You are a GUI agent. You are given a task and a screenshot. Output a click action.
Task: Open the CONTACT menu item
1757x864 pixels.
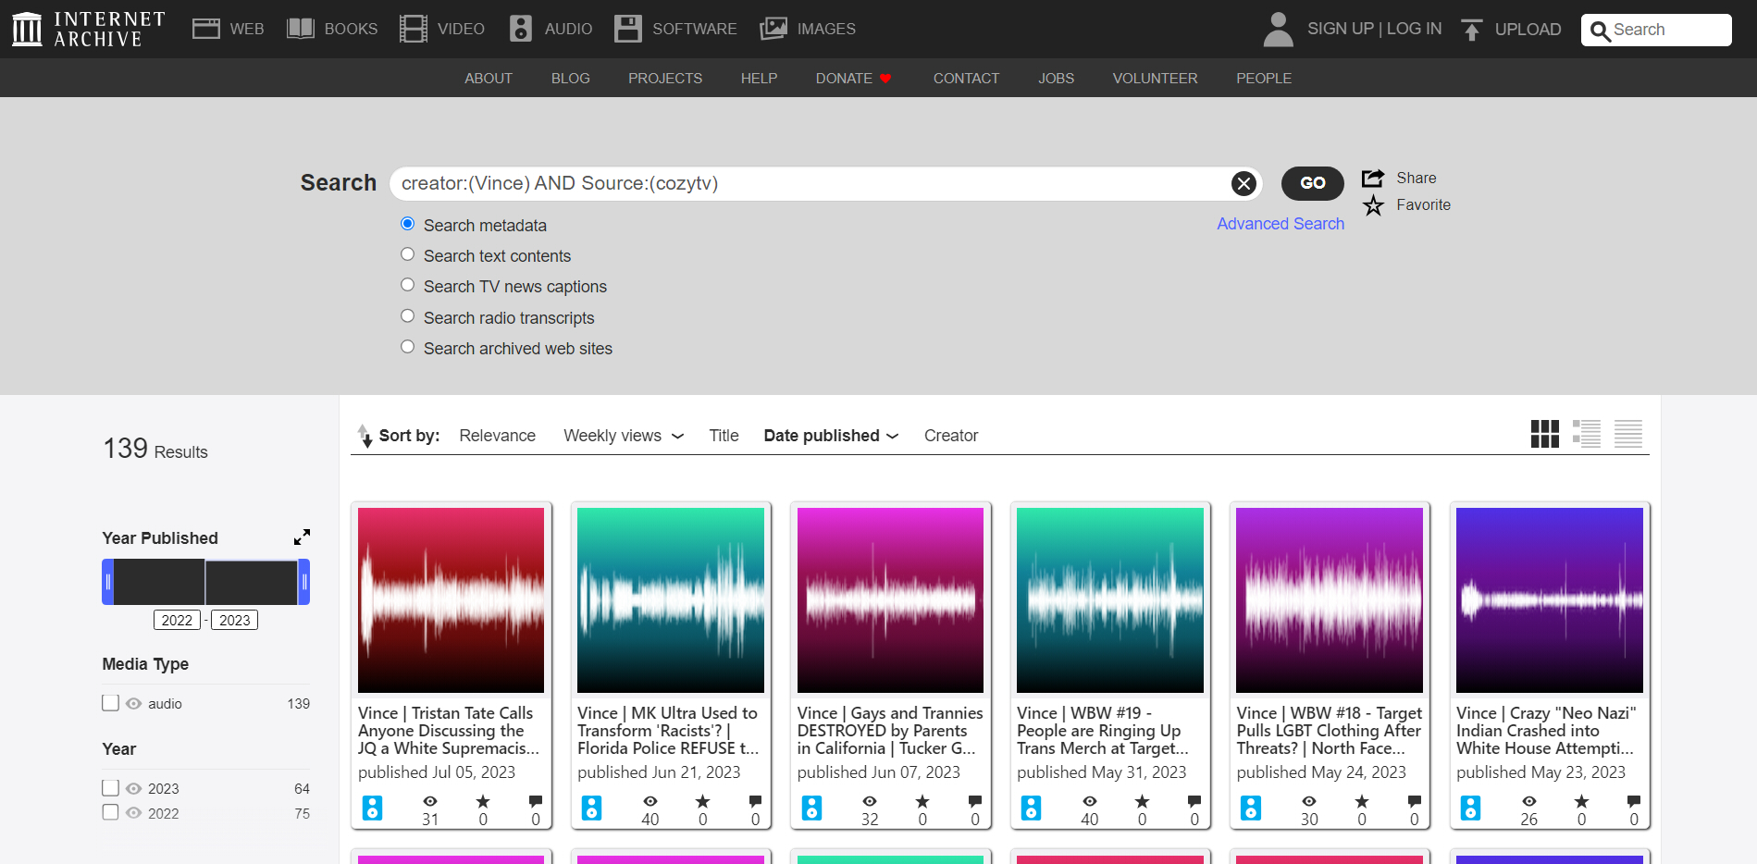pos(966,79)
